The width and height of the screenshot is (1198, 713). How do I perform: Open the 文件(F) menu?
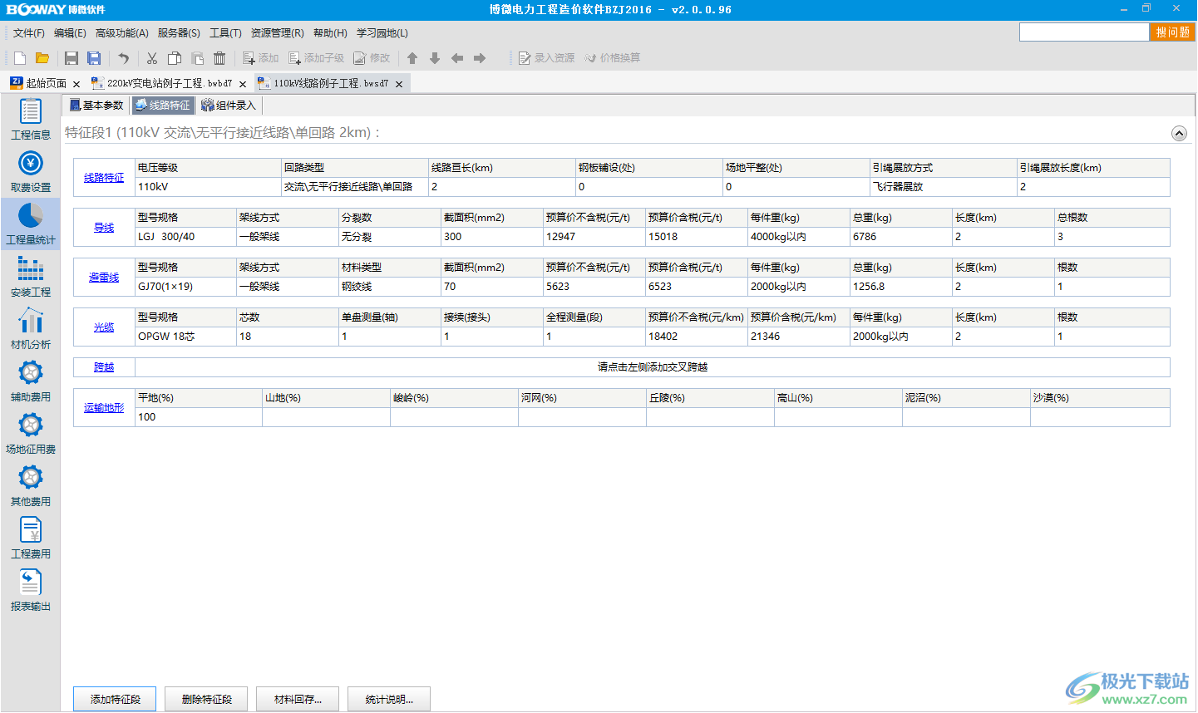(29, 33)
